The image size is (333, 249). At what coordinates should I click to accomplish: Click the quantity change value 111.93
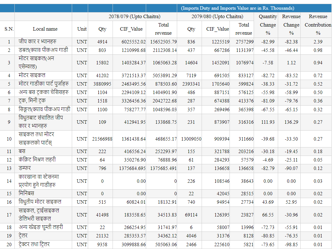pos(268,122)
